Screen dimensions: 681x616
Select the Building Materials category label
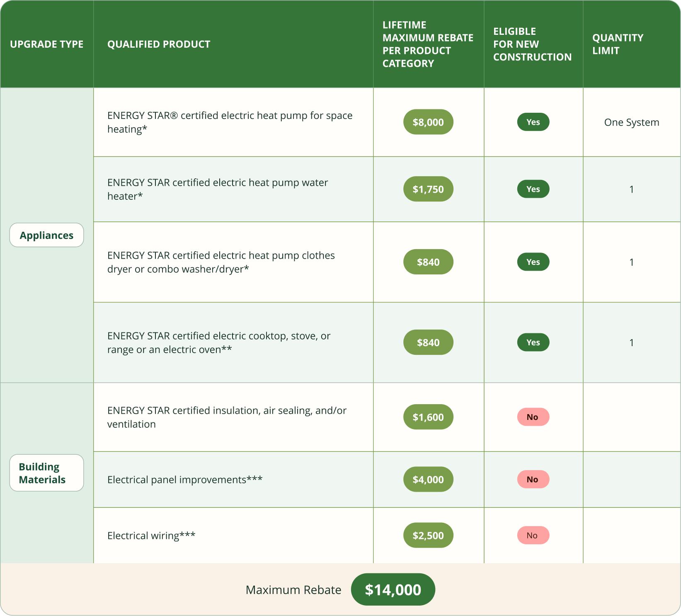(46, 473)
